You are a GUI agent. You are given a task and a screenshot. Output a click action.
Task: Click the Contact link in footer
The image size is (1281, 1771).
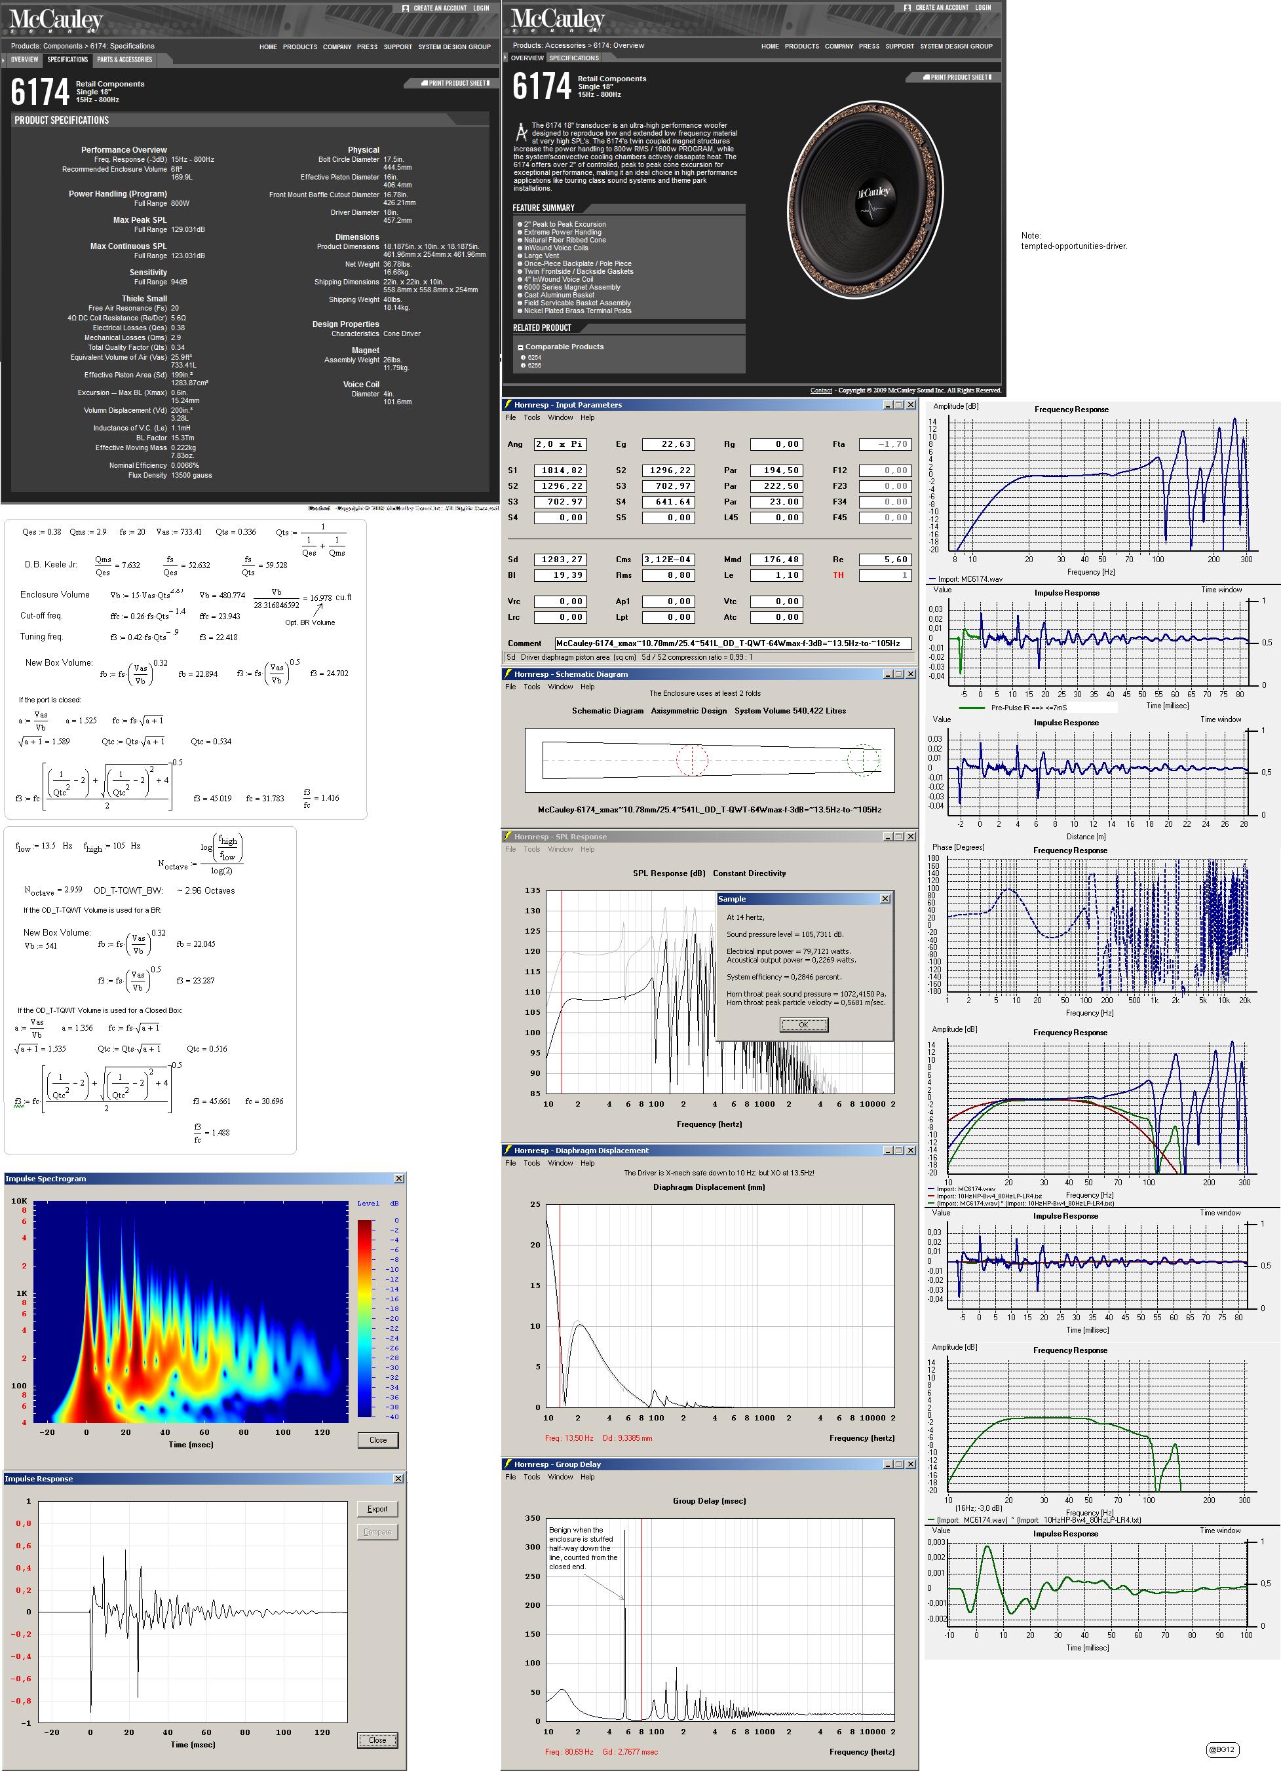(821, 390)
